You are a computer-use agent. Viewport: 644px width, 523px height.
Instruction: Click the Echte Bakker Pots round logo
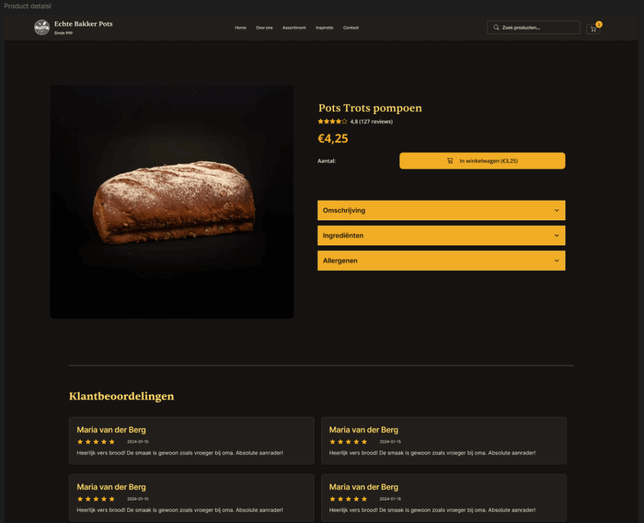tap(42, 28)
